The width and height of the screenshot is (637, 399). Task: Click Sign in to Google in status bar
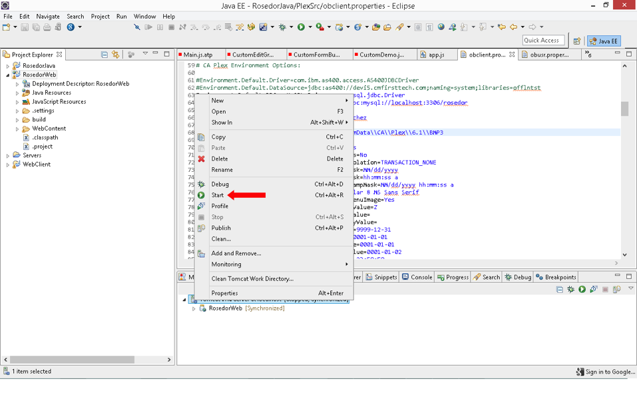[606, 372]
